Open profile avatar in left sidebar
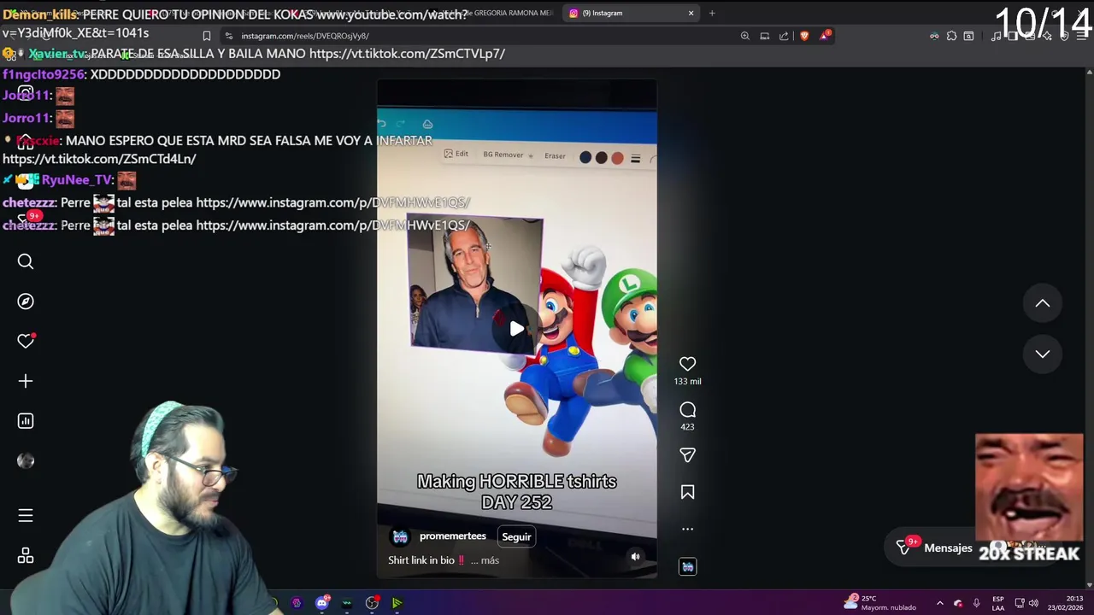Viewport: 1094px width, 615px height. point(26,461)
